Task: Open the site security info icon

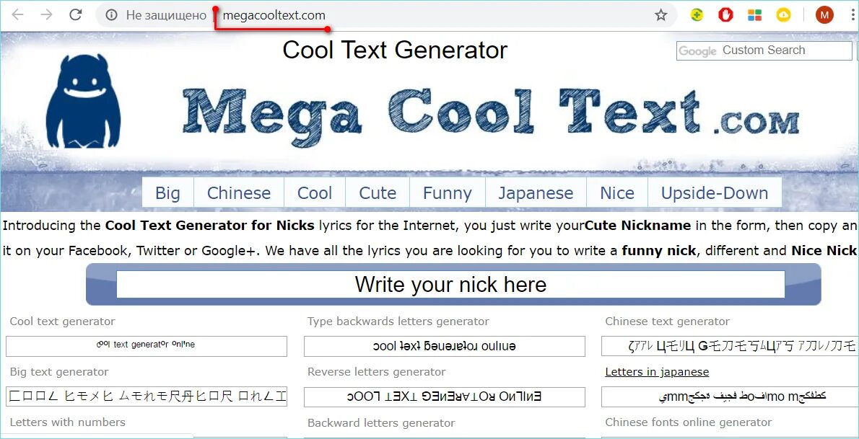Action: [x=112, y=15]
